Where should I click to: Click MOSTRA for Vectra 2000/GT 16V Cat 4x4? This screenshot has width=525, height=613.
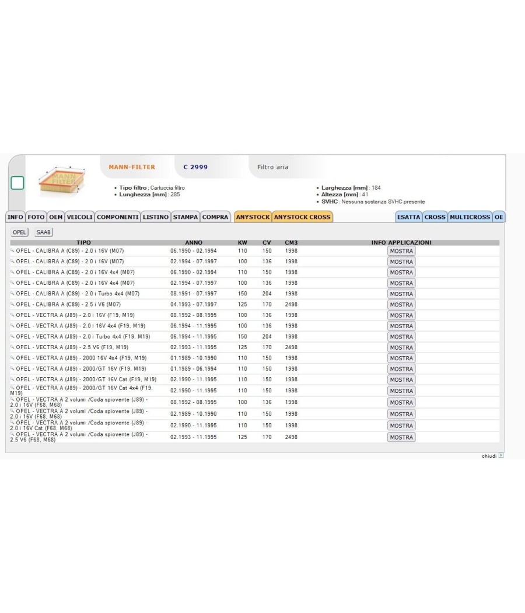pyautogui.click(x=401, y=391)
